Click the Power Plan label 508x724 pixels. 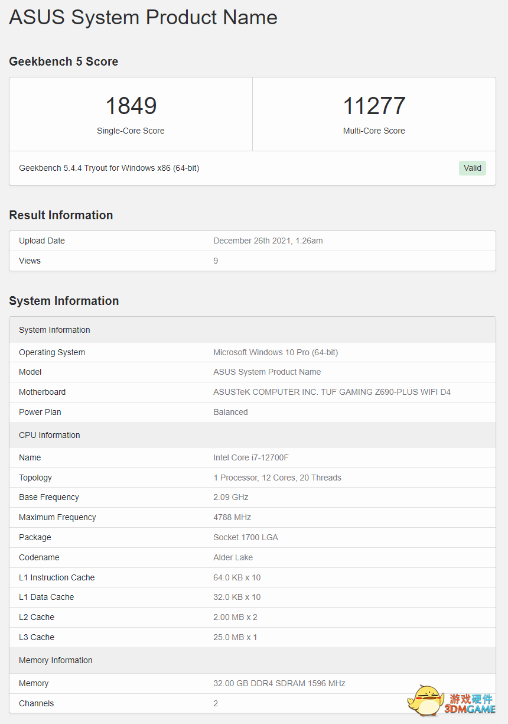[x=40, y=412]
